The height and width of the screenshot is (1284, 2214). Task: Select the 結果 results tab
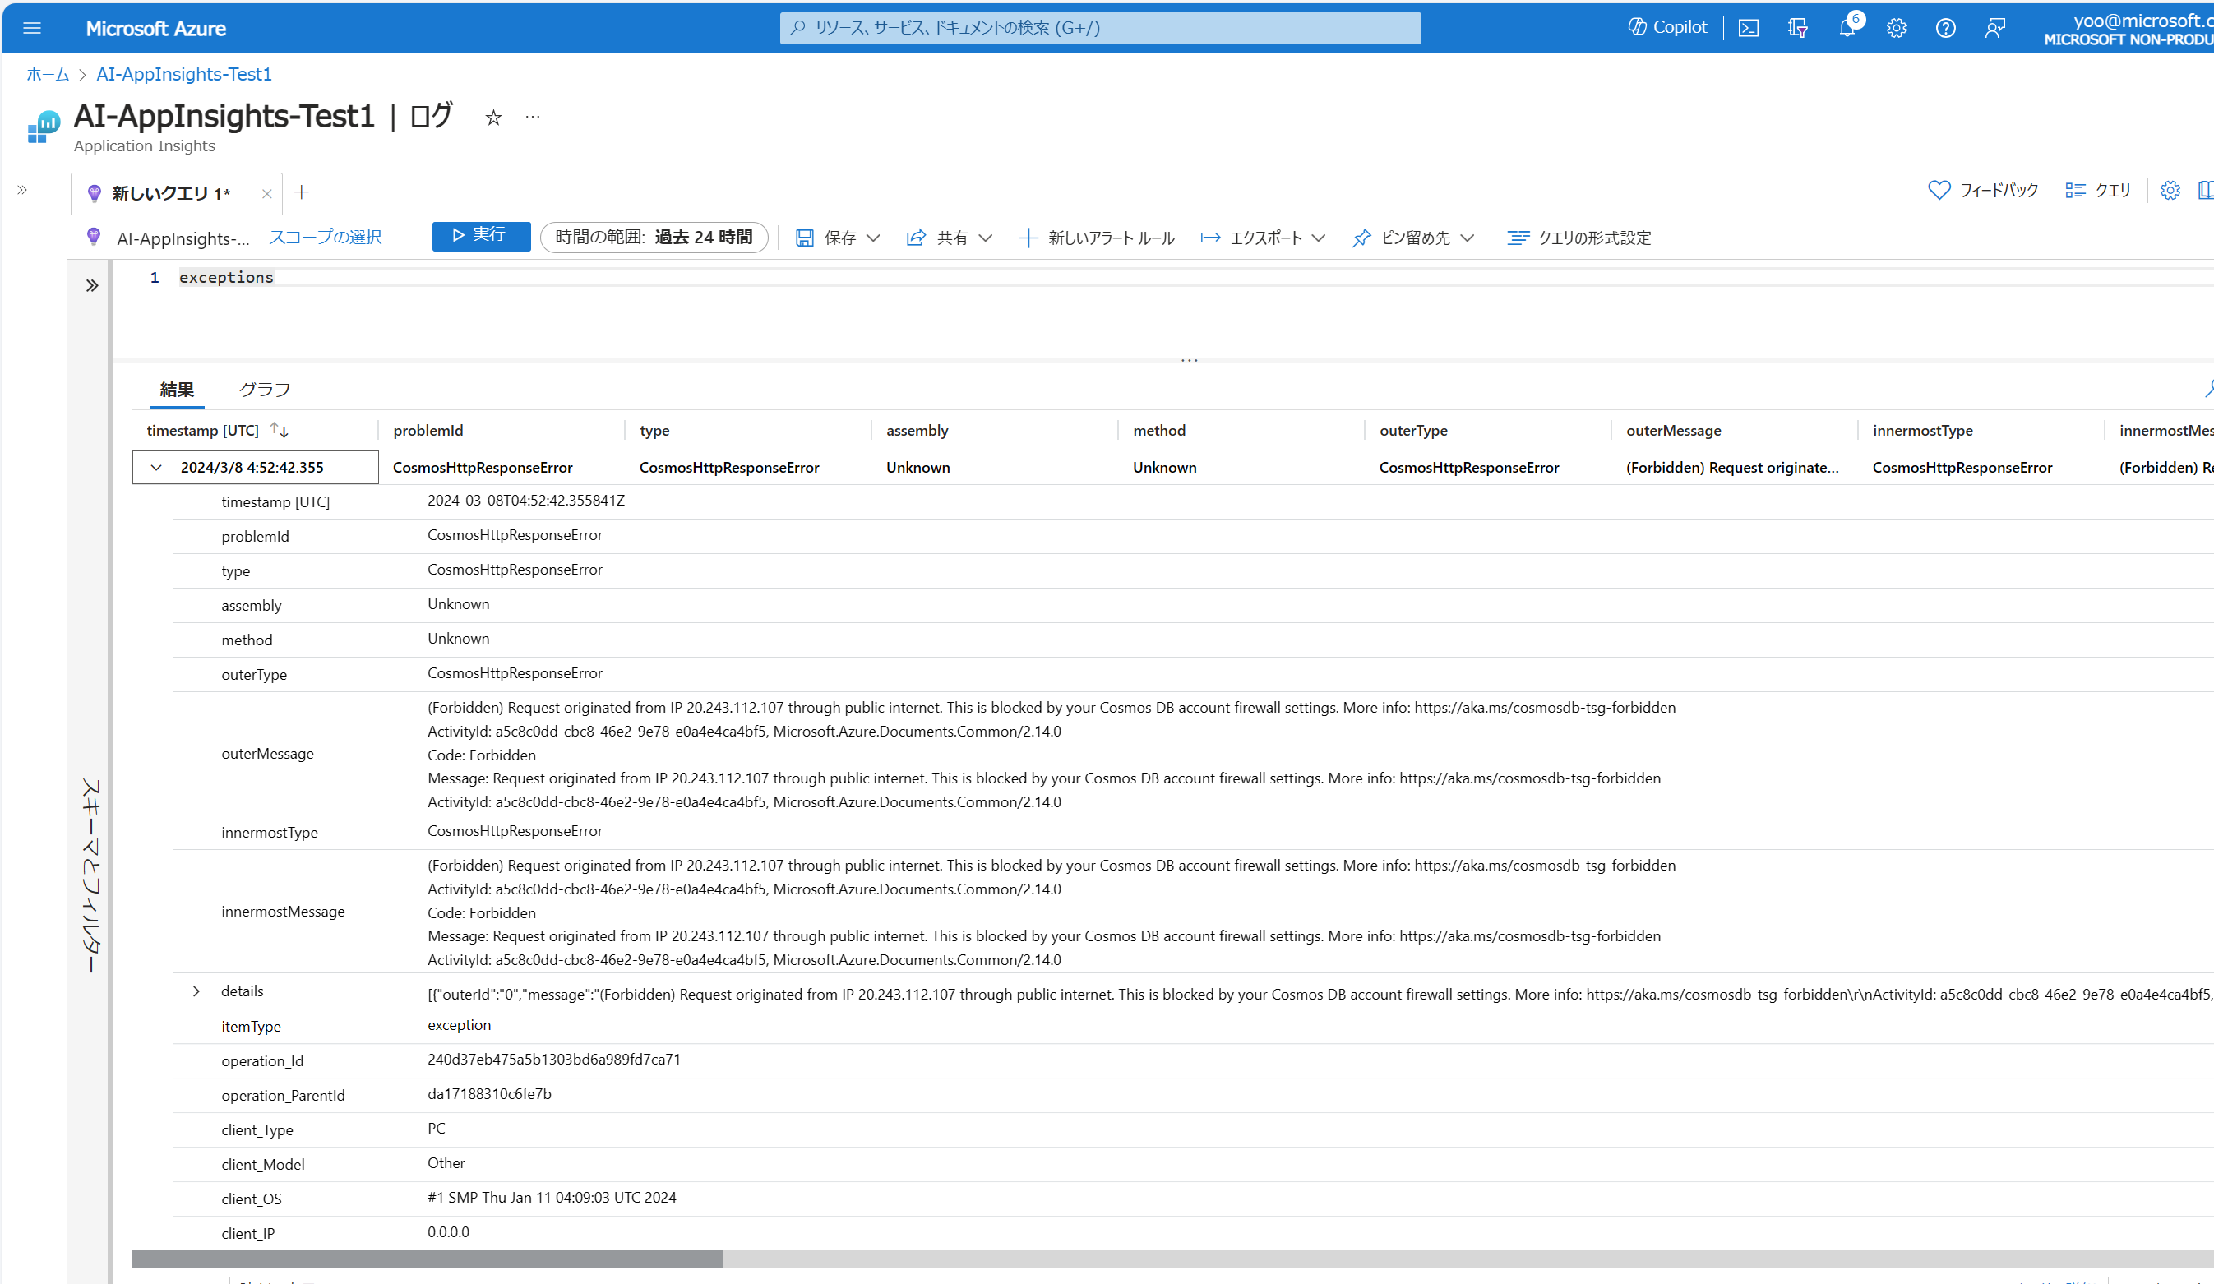click(177, 389)
